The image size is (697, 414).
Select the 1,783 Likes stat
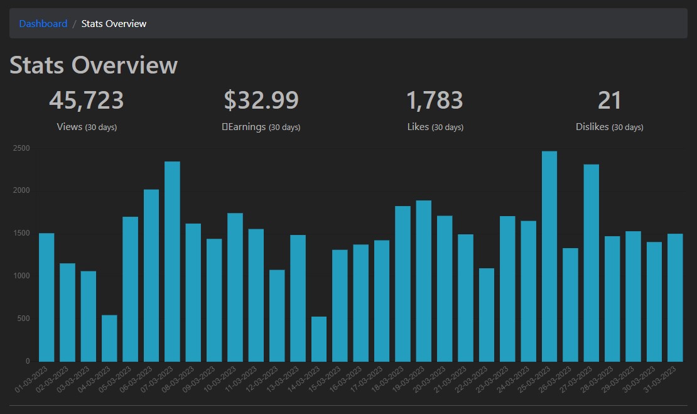pyautogui.click(x=435, y=110)
